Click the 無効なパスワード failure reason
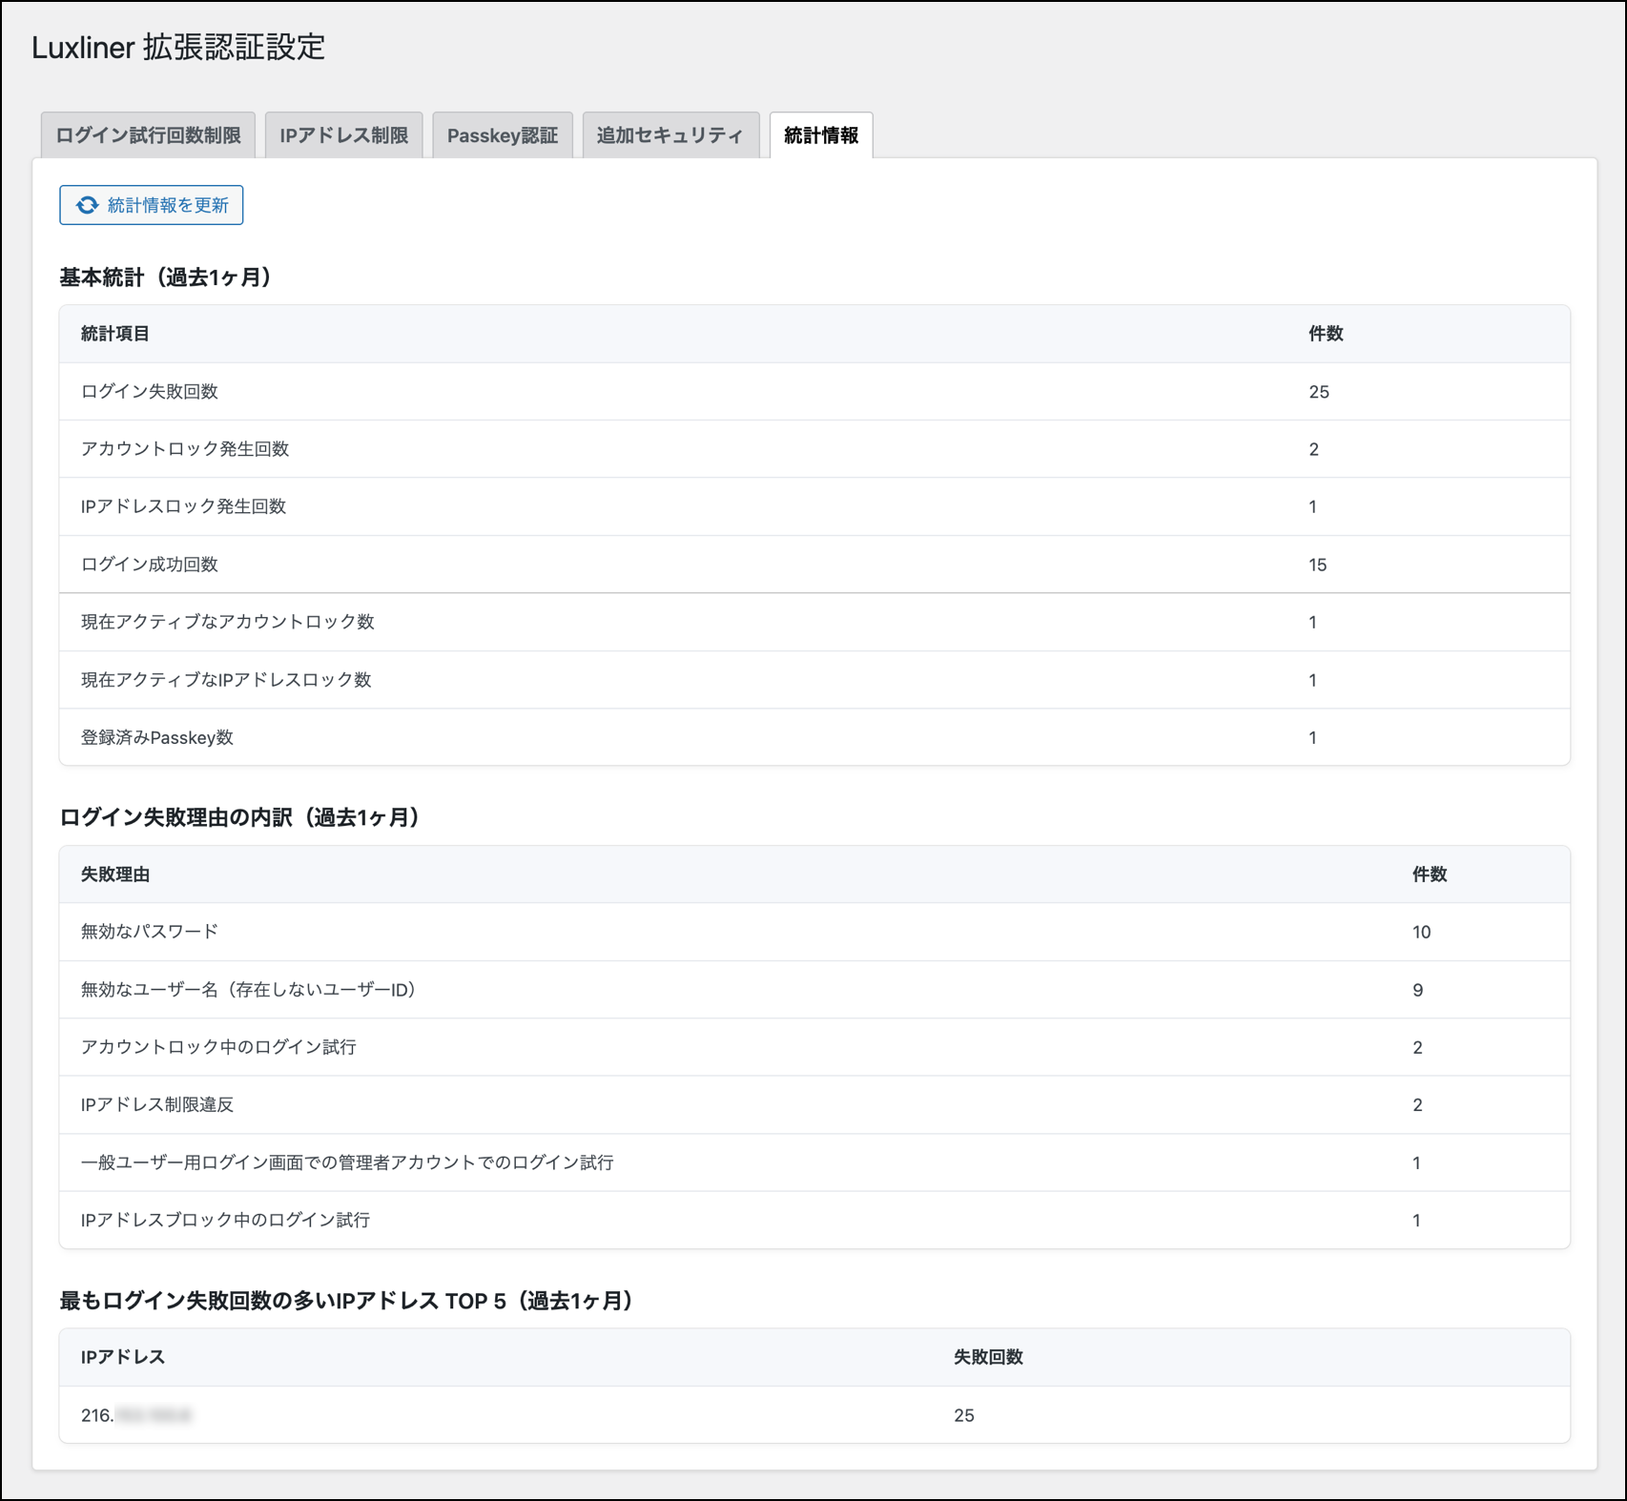The width and height of the screenshot is (1627, 1501). [x=150, y=932]
